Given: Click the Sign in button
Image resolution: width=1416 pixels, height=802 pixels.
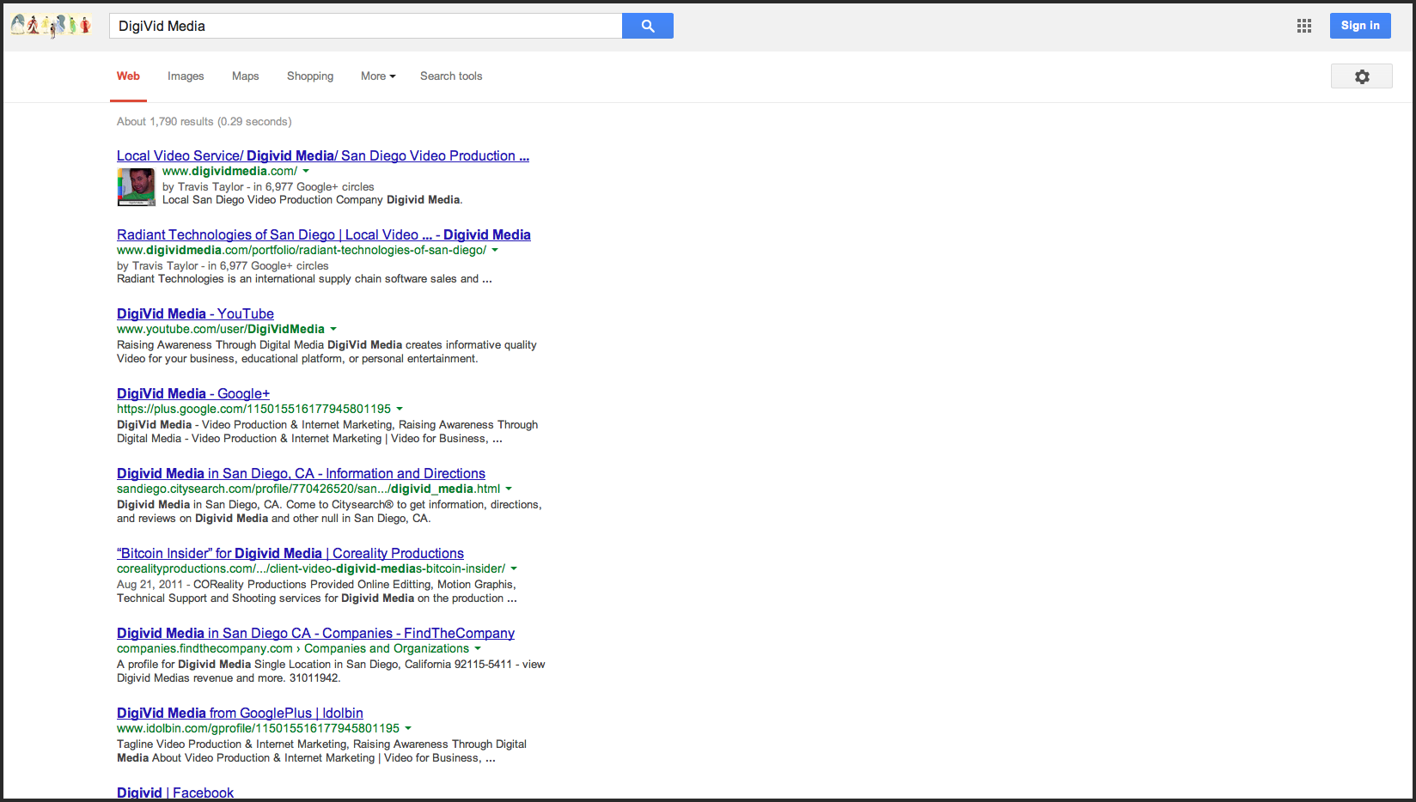Looking at the screenshot, I should click(x=1360, y=26).
